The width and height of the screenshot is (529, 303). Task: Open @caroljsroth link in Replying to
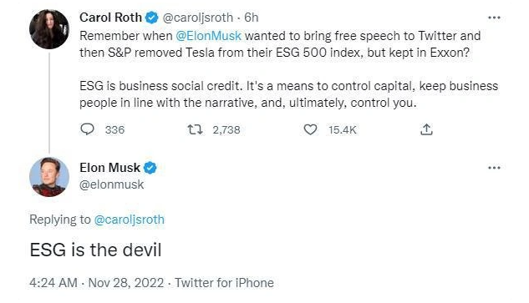click(130, 220)
